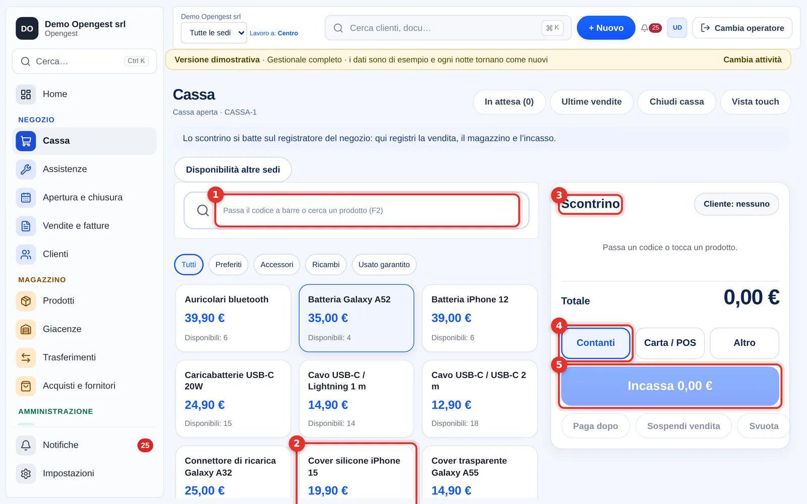The height and width of the screenshot is (504, 807).
Task: Open Ultime vendite
Action: point(592,102)
